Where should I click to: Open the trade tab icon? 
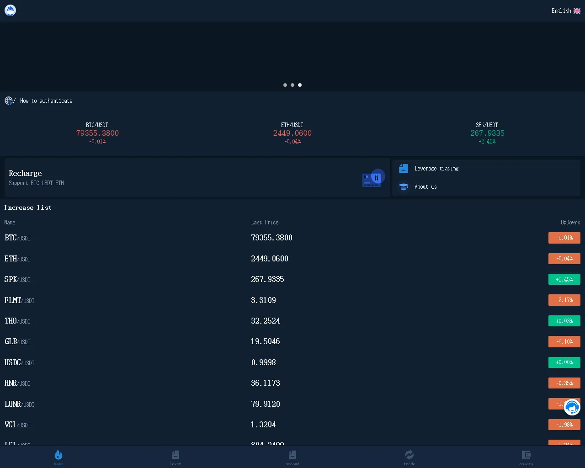coord(409,455)
